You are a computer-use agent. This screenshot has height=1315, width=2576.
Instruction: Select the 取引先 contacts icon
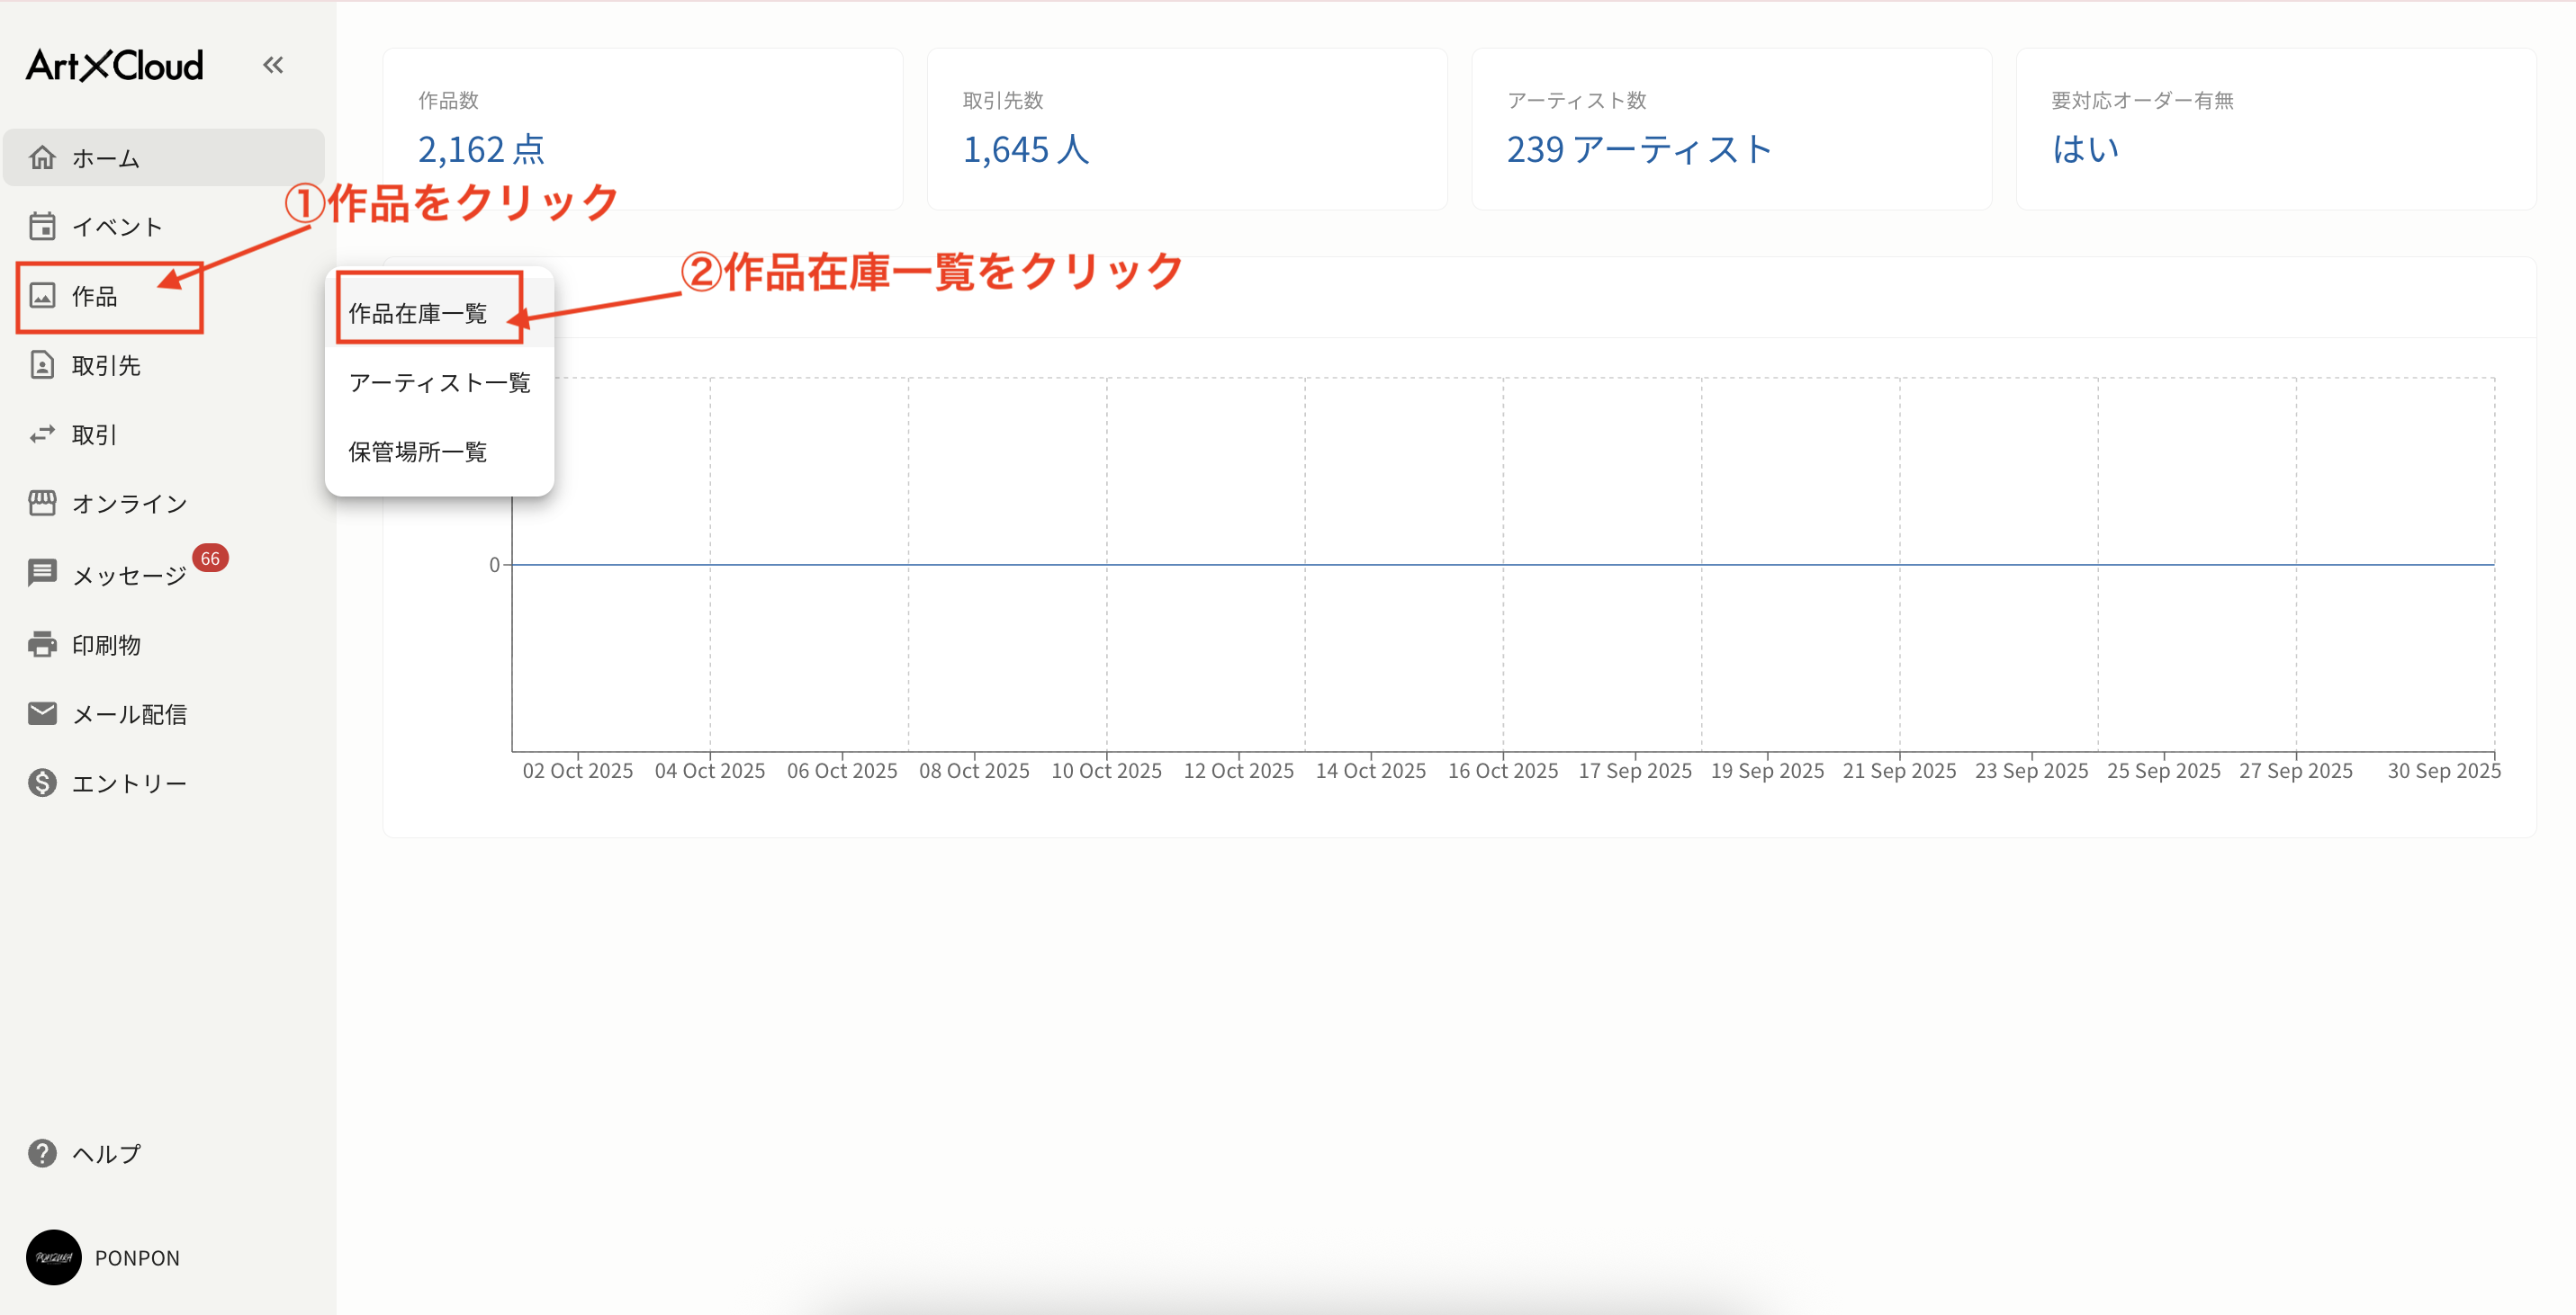click(x=43, y=366)
